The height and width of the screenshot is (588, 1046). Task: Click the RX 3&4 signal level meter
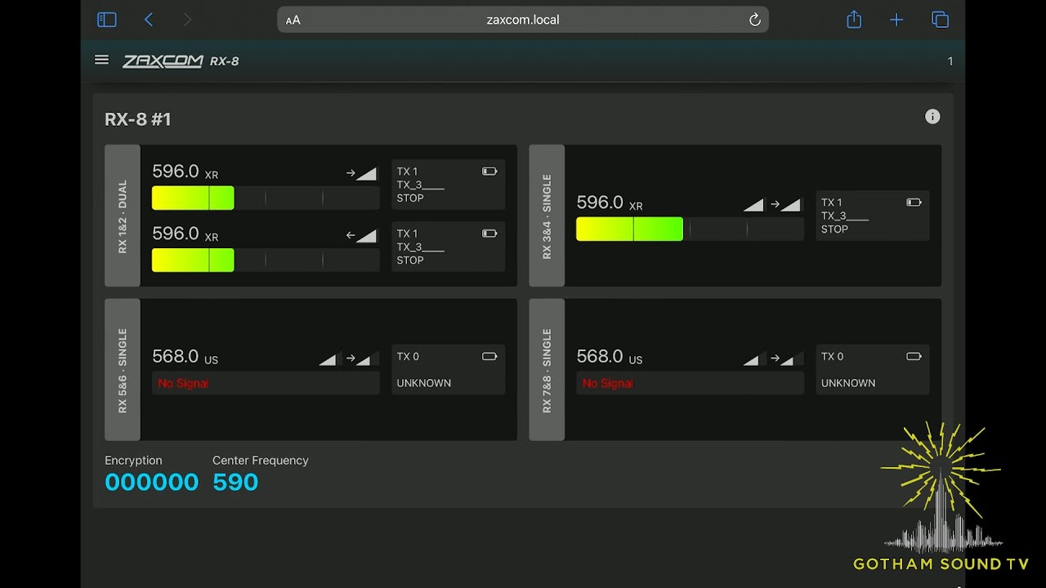pos(690,229)
